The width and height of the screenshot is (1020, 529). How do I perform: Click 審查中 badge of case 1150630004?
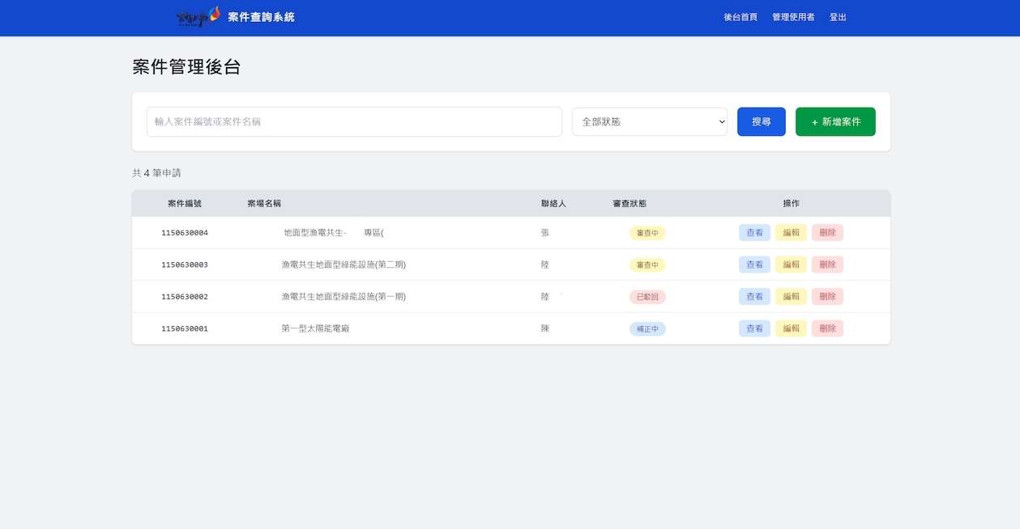click(x=647, y=233)
